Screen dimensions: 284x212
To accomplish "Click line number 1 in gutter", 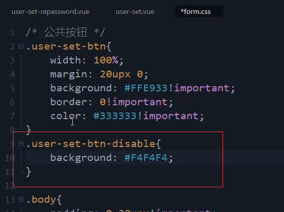I will pyautogui.click(x=12, y=32).
